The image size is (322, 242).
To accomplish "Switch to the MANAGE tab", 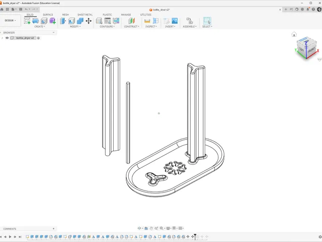I will pos(126,15).
